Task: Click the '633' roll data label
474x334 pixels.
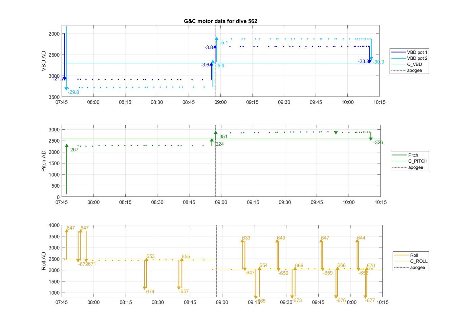Action: [x=246, y=238]
